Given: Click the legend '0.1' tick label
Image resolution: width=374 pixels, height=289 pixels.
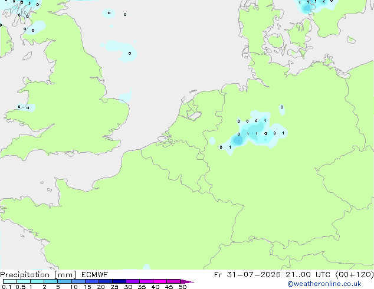Looking at the screenshot, I should [x=6, y=287].
